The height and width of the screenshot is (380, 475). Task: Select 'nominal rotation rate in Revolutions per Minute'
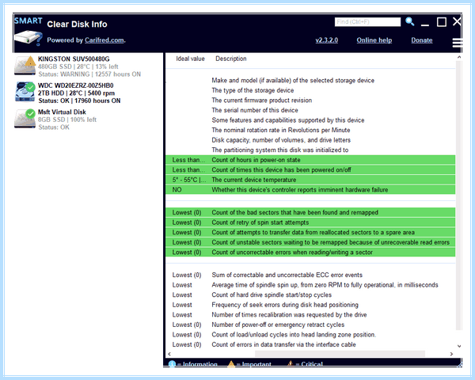click(x=310, y=131)
